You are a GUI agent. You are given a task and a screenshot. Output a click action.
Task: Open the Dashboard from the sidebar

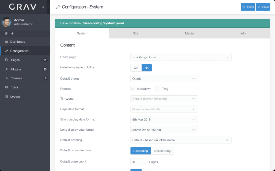tap(17, 42)
